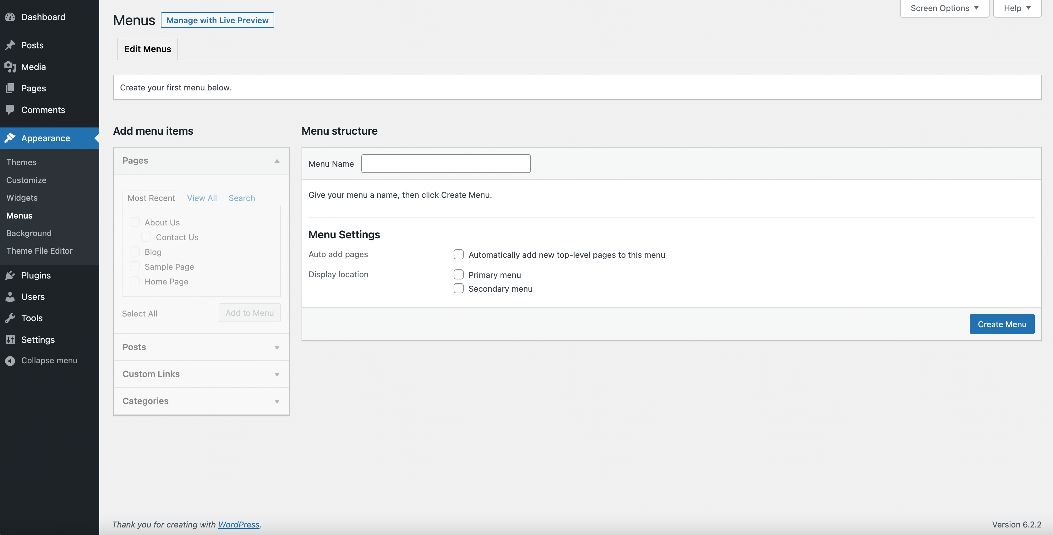This screenshot has width=1053, height=535.
Task: Click the Create Menu button
Action: 1001,324
